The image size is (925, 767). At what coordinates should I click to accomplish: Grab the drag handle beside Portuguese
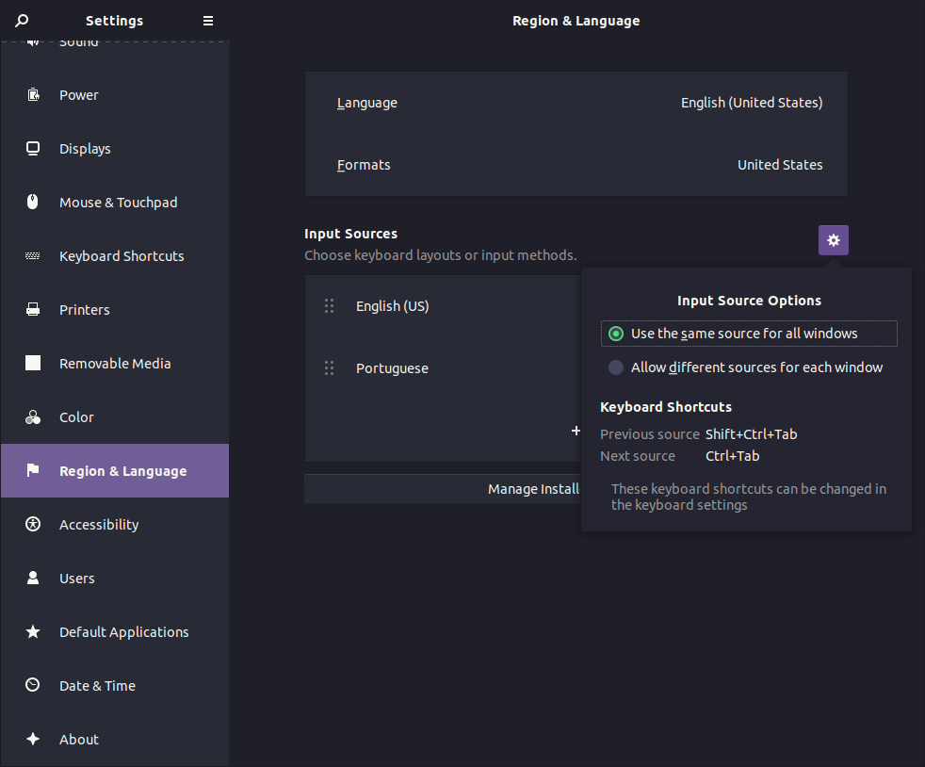[x=329, y=367]
